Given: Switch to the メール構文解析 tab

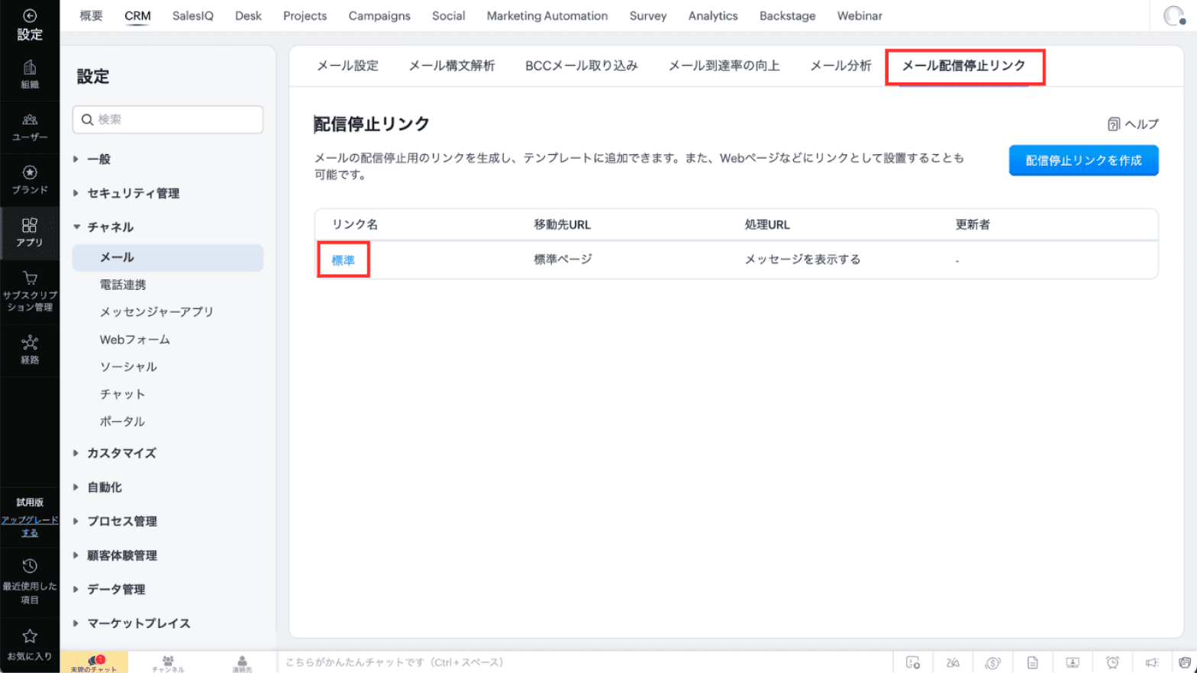Looking at the screenshot, I should tap(452, 66).
